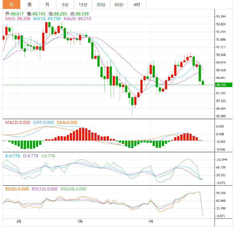Click the green 88.339 current price tag
This screenshot has height=229, width=235.
[x=224, y=85]
